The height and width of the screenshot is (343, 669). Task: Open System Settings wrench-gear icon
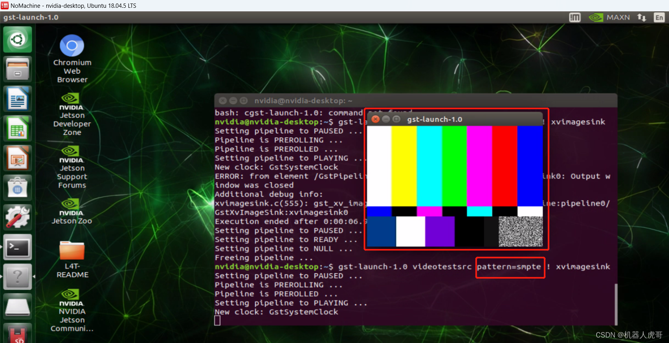click(18, 217)
